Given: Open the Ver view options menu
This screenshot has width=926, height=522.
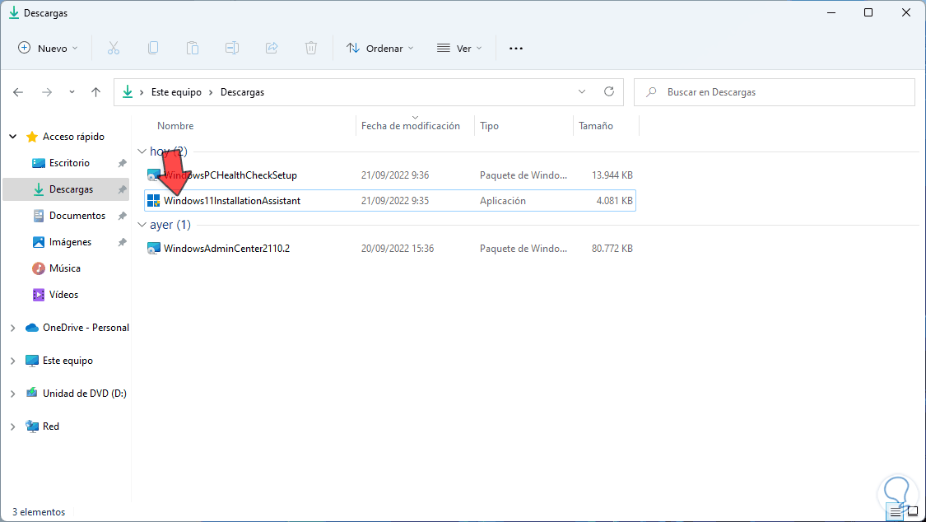Looking at the screenshot, I should point(459,49).
